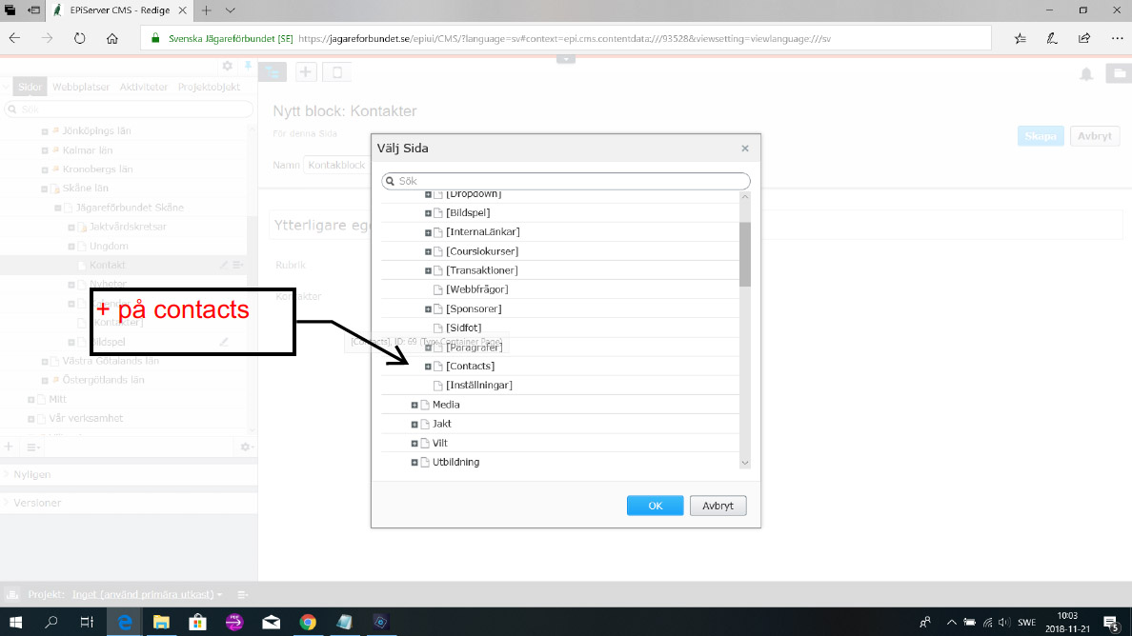This screenshot has width=1132, height=636.
Task: Click the pin navigation pane icon
Action: (248, 66)
